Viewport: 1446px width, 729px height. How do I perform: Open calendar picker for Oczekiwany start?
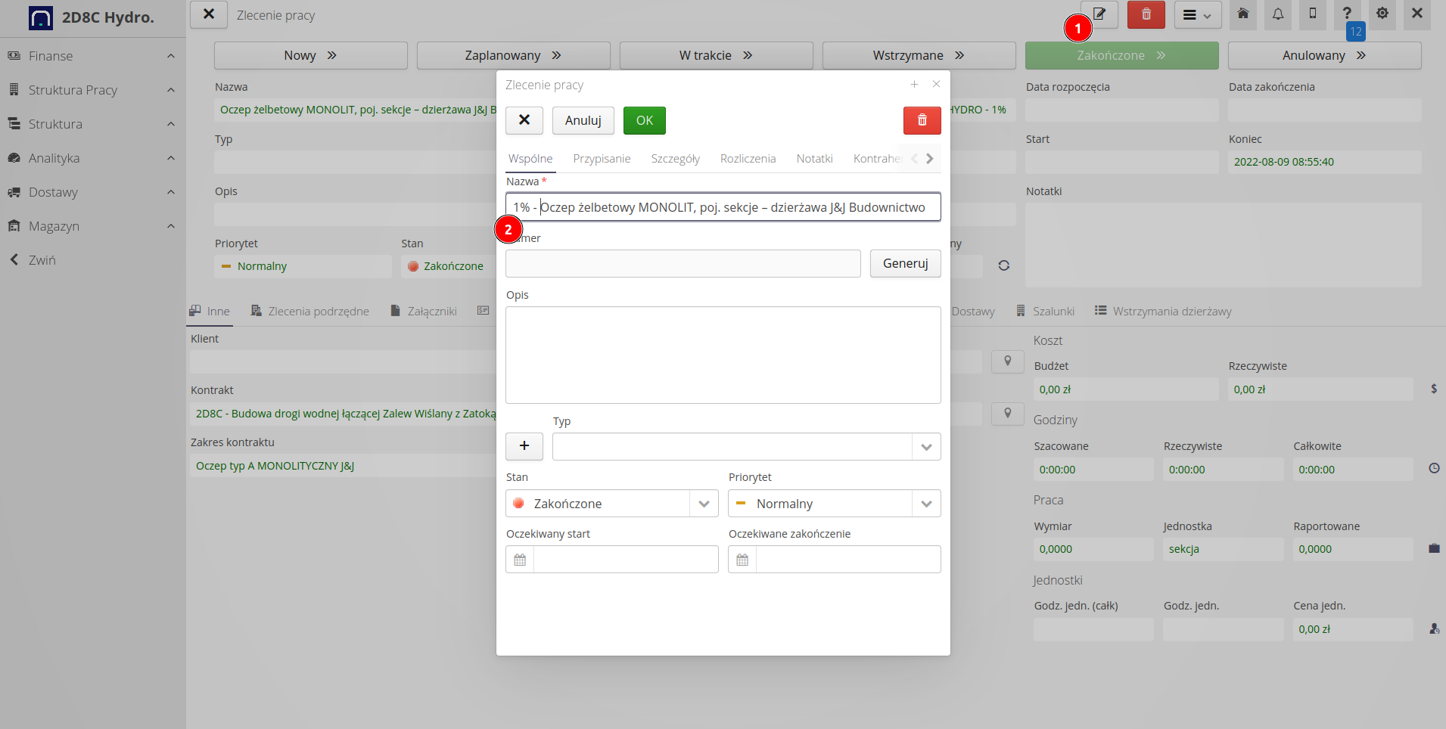click(x=520, y=560)
